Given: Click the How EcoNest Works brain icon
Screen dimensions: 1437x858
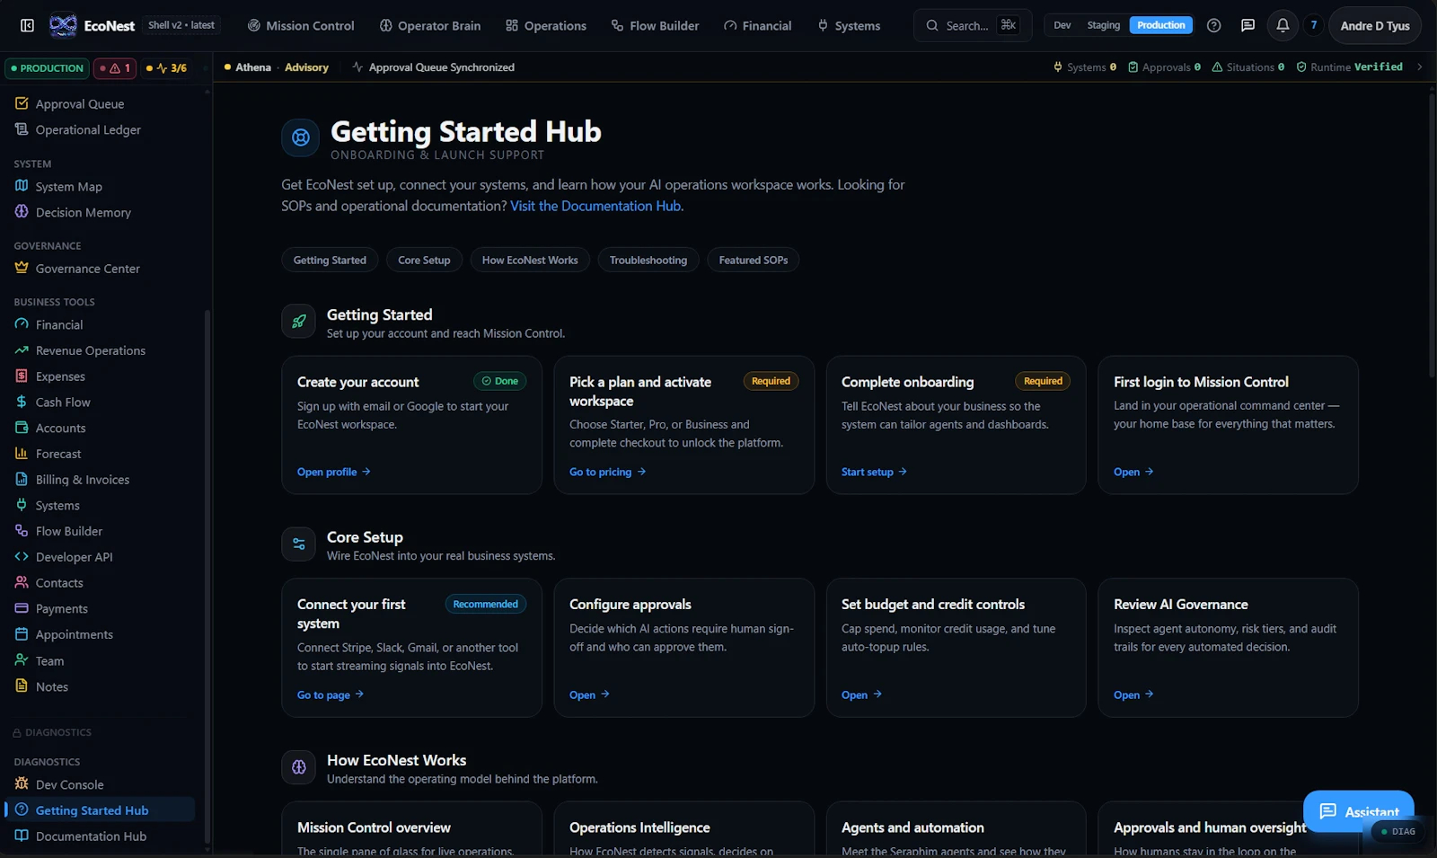Looking at the screenshot, I should (x=298, y=767).
